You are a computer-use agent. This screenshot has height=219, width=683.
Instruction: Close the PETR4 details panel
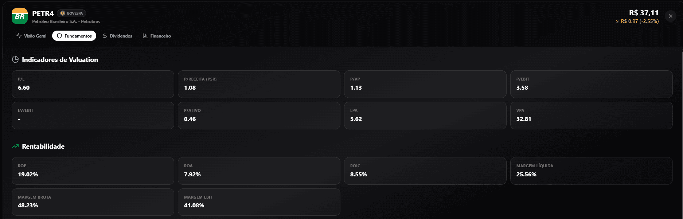point(670,16)
